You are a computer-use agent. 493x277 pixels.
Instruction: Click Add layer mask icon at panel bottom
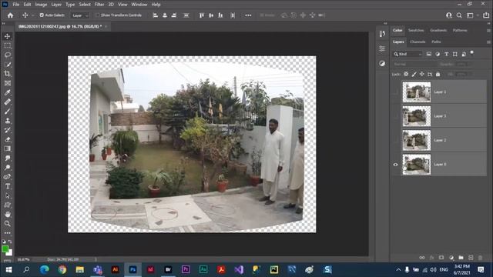tap(441, 258)
